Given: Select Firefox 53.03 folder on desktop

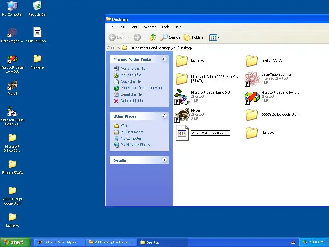Looking at the screenshot, I should (x=12, y=167).
